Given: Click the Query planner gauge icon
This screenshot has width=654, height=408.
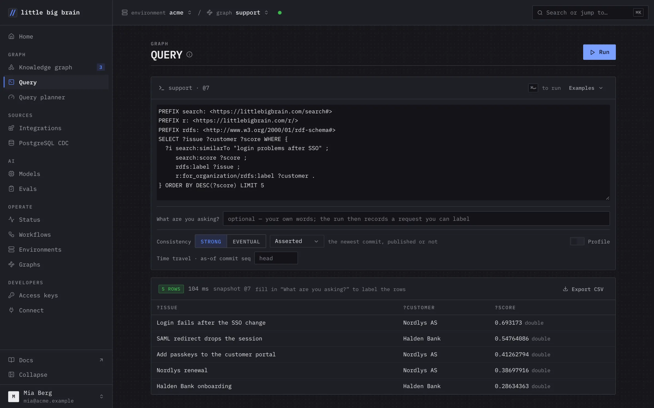Looking at the screenshot, I should [11, 97].
